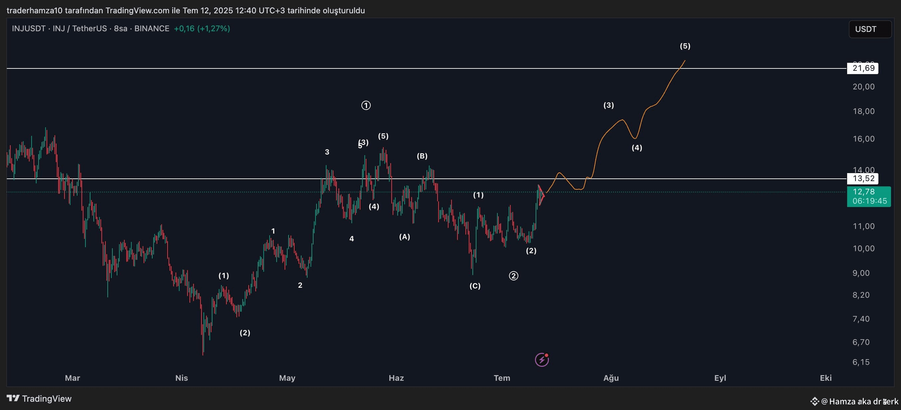Click the +0,16 (+1,27%) change value

click(x=202, y=29)
